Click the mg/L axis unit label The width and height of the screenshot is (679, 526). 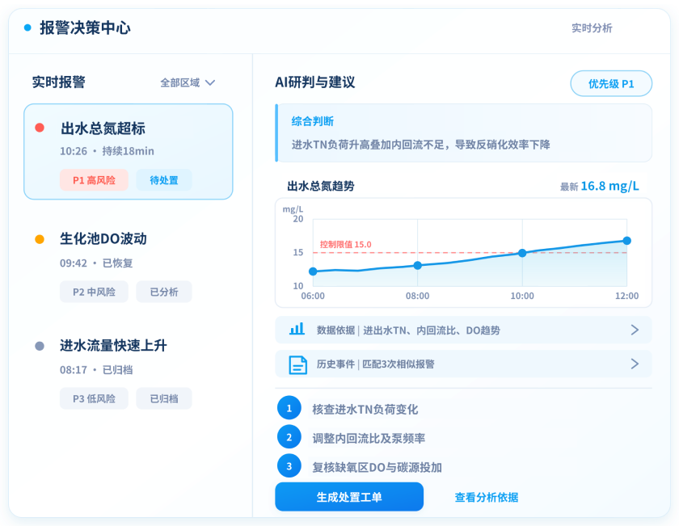[x=293, y=209]
